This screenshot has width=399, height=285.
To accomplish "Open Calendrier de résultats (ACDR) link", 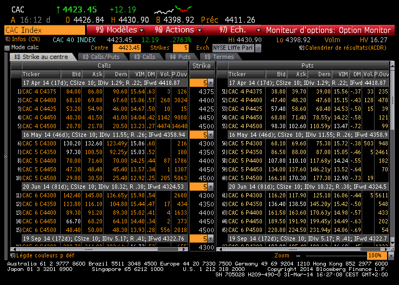I will click(343, 48).
